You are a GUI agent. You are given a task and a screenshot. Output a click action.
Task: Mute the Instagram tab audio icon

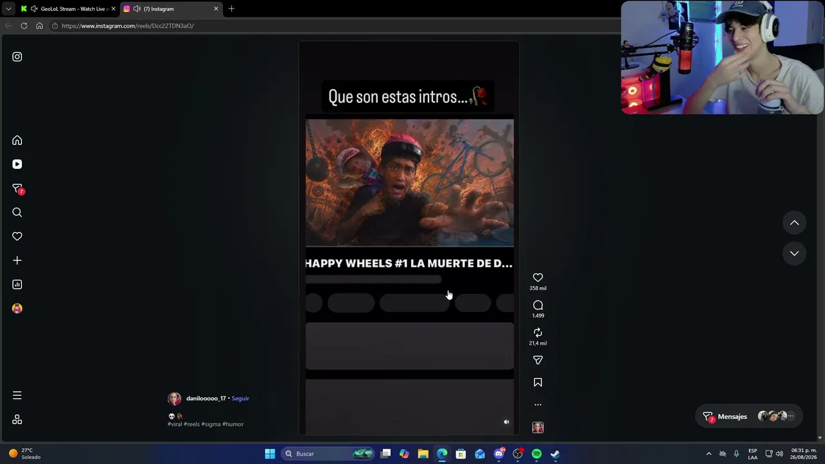137,9
